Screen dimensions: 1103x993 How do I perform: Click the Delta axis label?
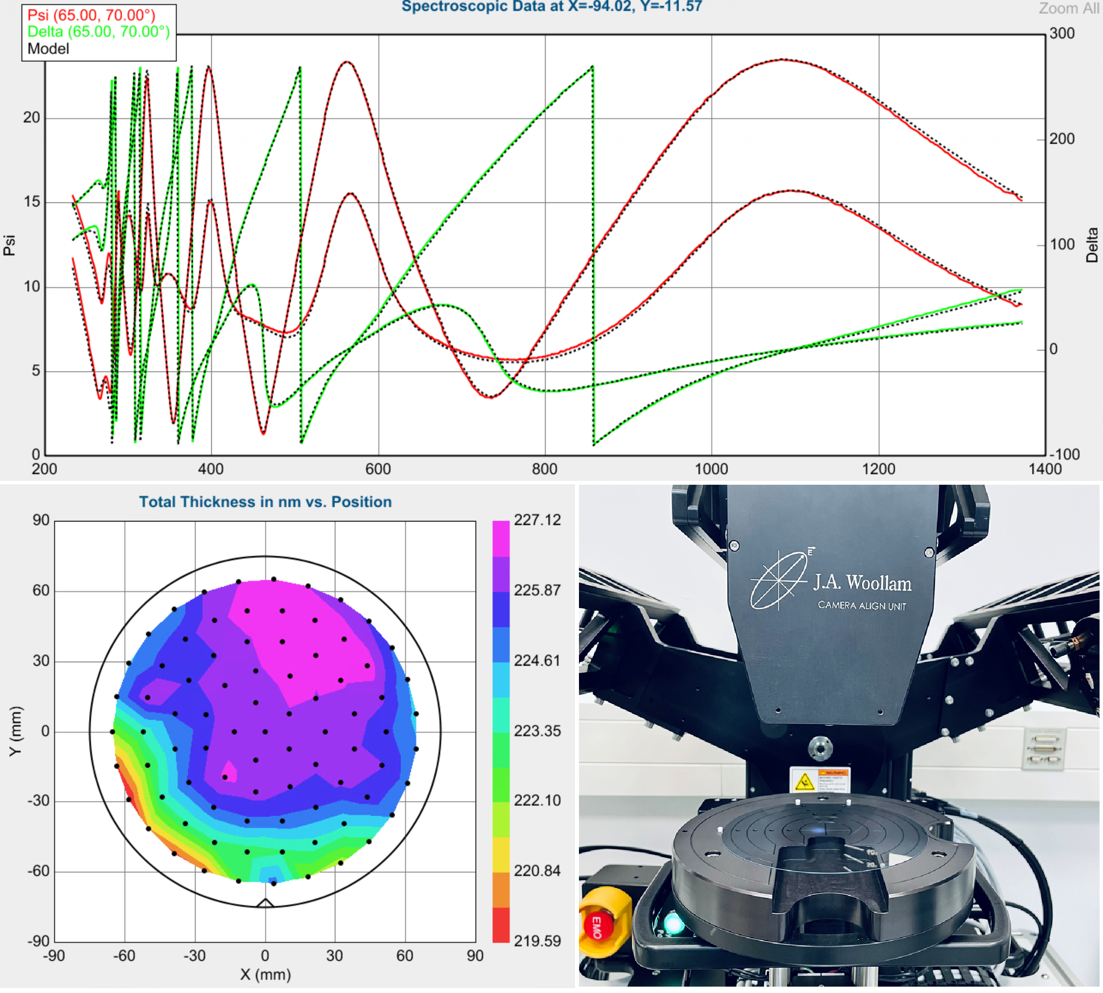1092,245
